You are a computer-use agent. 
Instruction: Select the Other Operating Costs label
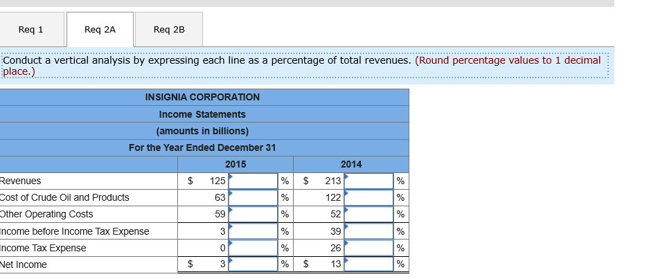coord(46,214)
